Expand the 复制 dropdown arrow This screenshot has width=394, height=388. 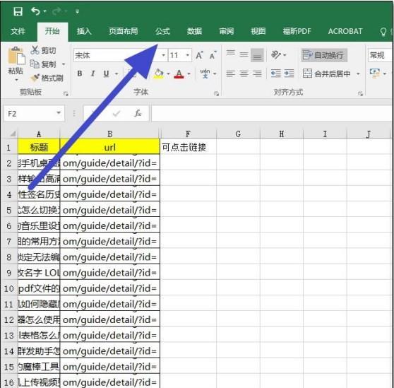[64, 64]
